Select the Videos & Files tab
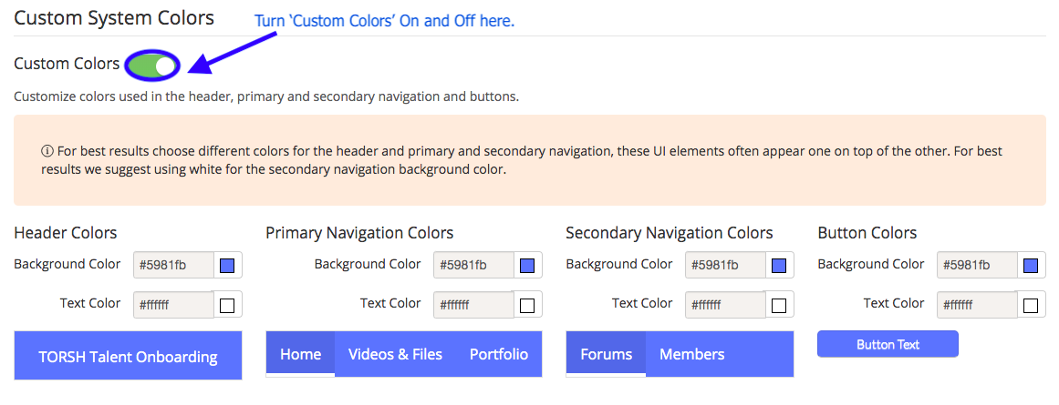 coord(395,354)
